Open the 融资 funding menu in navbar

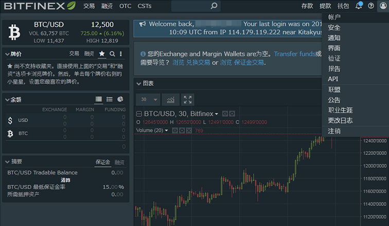(x=107, y=6)
